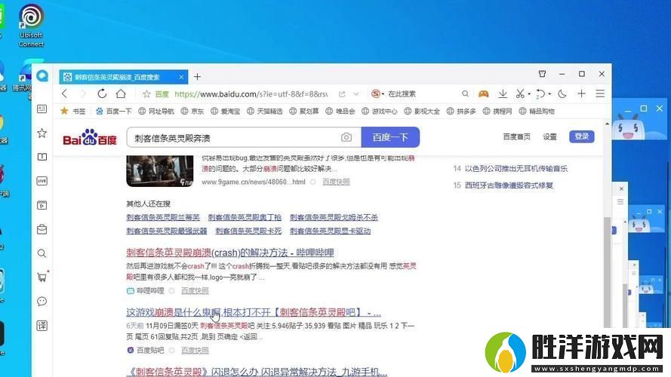Expand the screenshot tool dropdown arrow

(529, 94)
